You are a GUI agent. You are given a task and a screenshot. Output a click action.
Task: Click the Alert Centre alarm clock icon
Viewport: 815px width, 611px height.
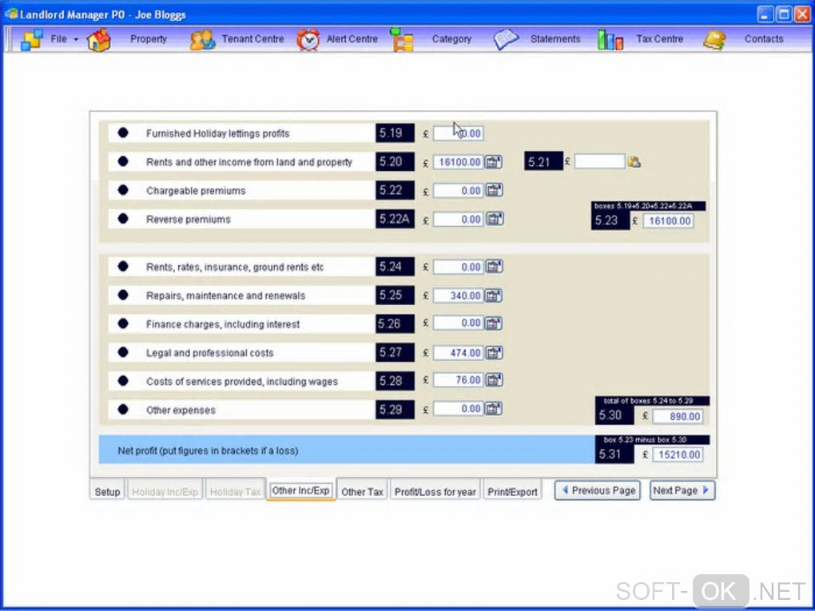(x=308, y=39)
